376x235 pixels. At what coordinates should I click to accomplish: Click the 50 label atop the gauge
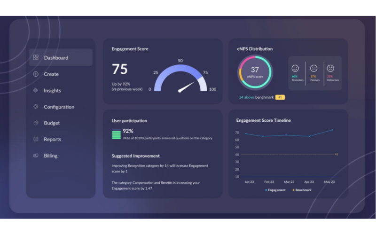pyautogui.click(x=180, y=61)
